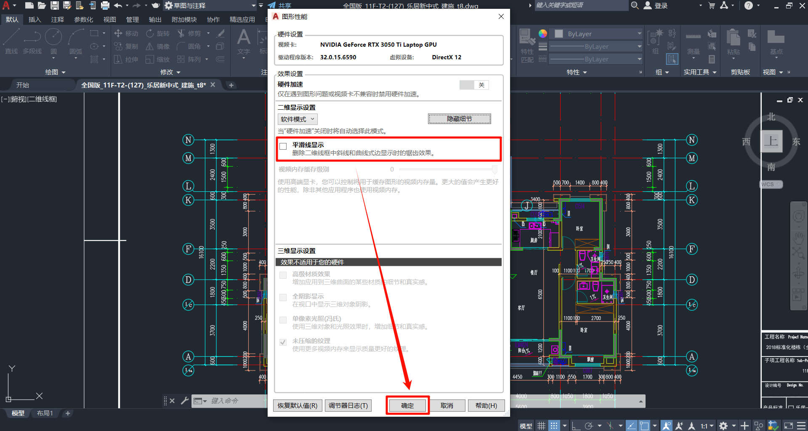Uncheck the 未压缩的纹理 texture checkbox
The width and height of the screenshot is (808, 431).
pos(283,342)
